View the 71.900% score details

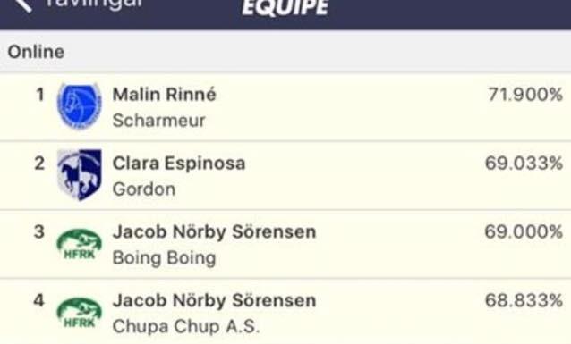click(x=525, y=95)
